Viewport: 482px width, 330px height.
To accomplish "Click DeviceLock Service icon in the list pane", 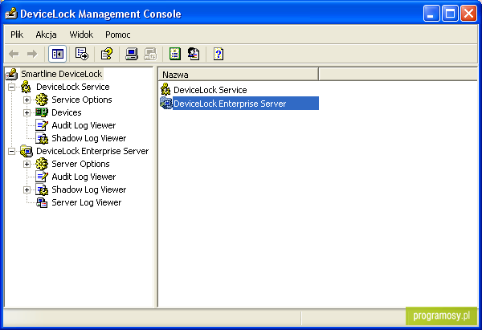I will [x=165, y=89].
